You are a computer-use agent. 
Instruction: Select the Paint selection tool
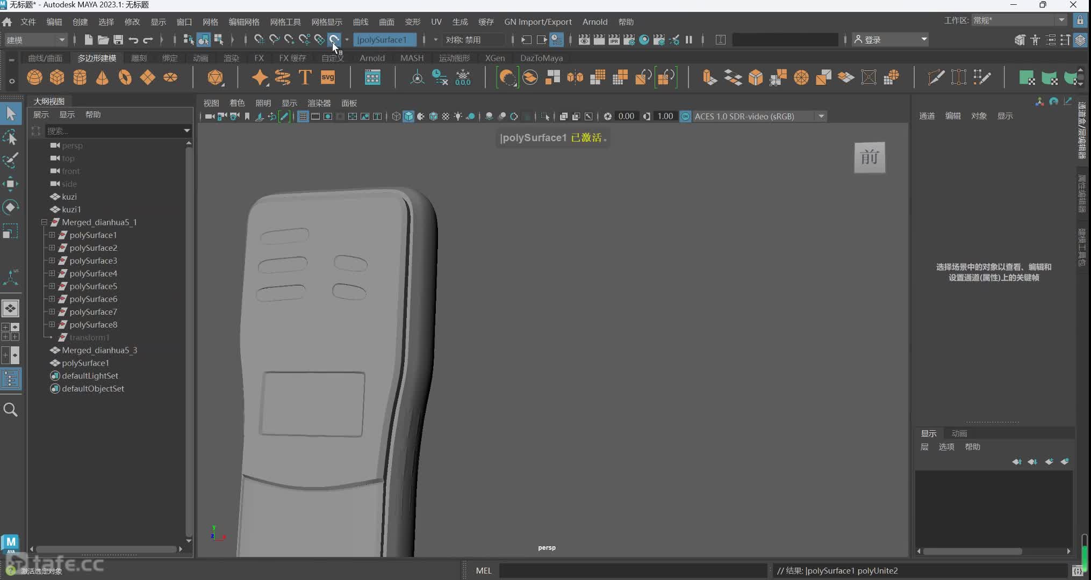coord(10,160)
